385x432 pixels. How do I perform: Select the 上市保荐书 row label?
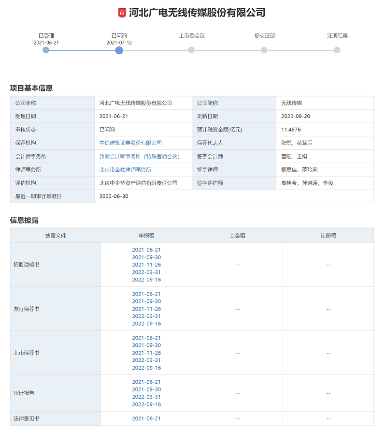[27, 353]
